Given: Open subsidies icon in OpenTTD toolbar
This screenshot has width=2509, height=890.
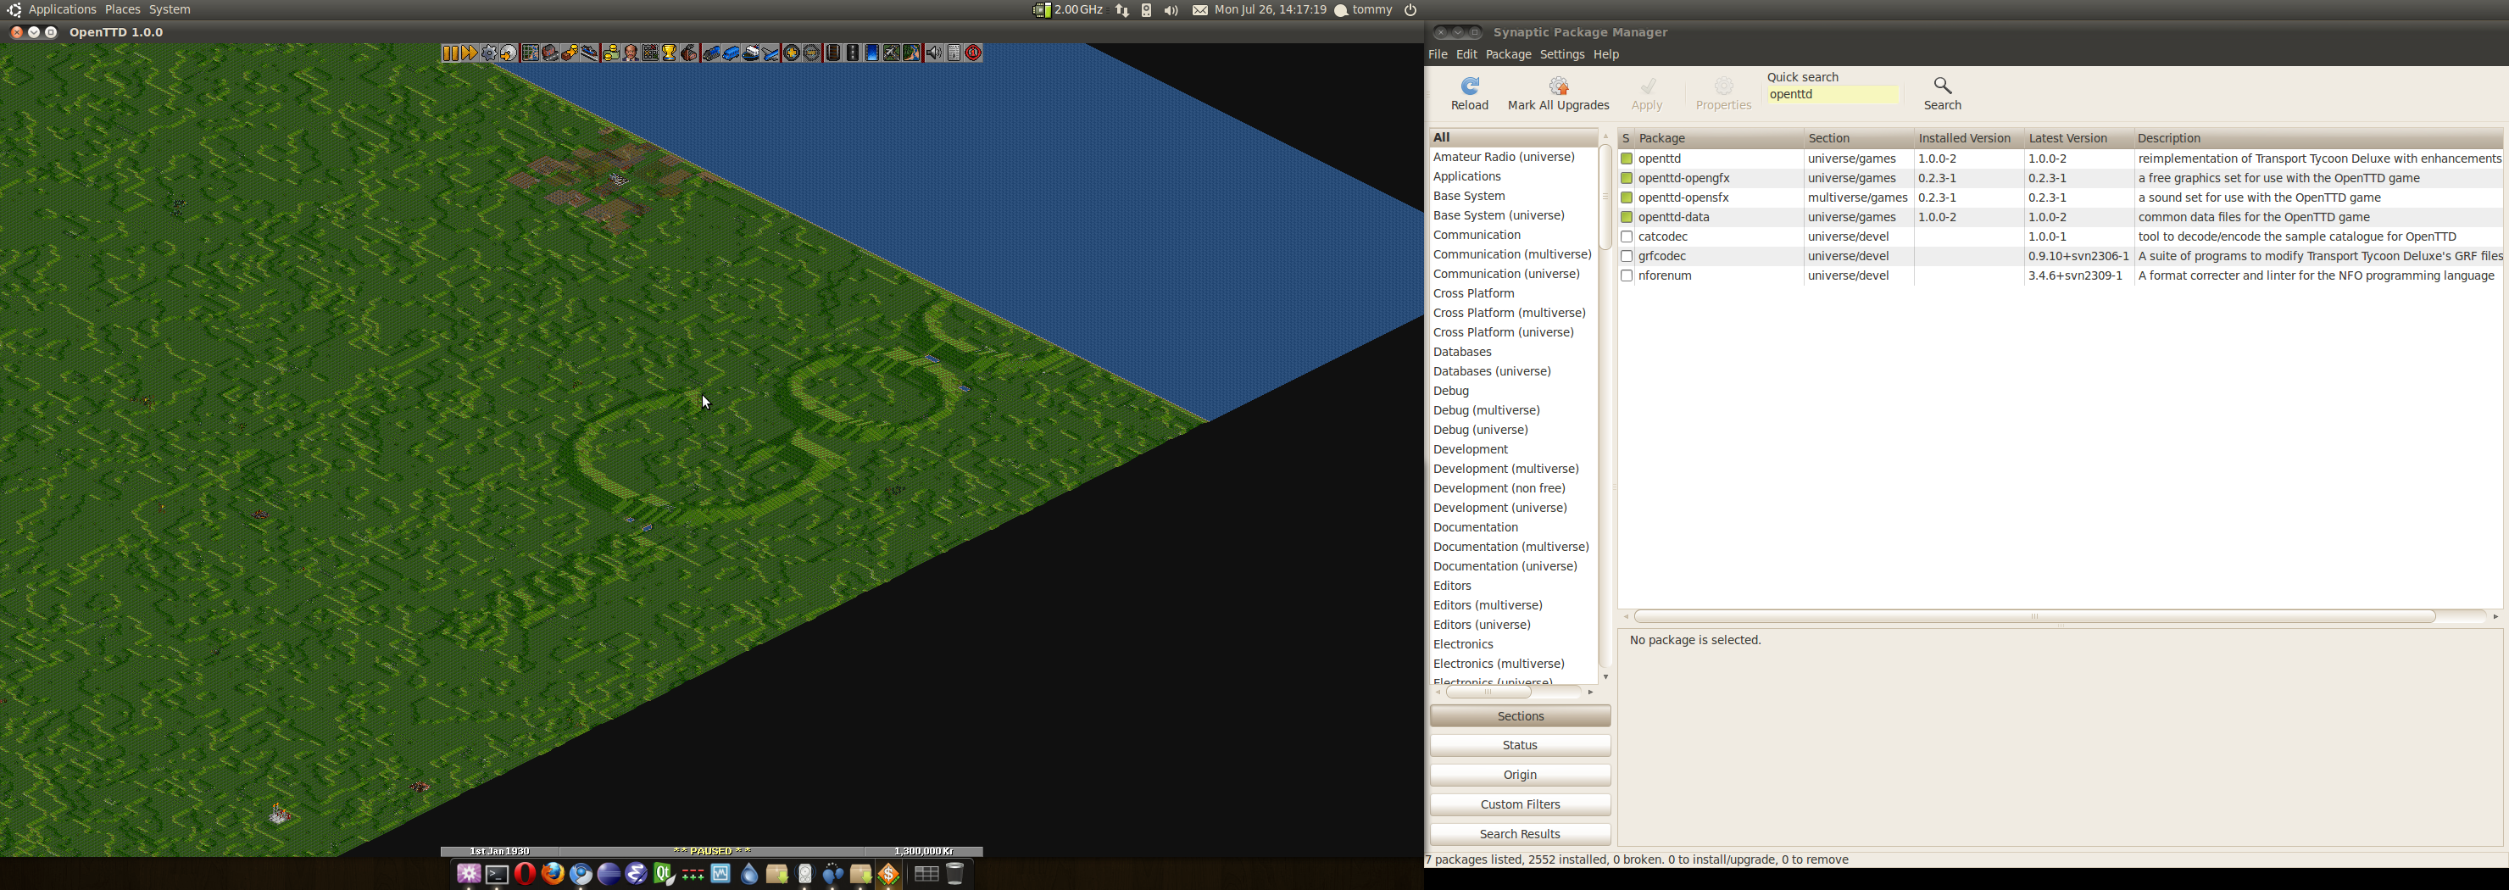Looking at the screenshot, I should point(570,53).
